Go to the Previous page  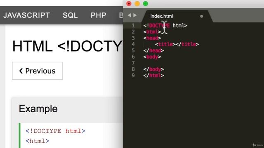pyautogui.click(x=37, y=71)
